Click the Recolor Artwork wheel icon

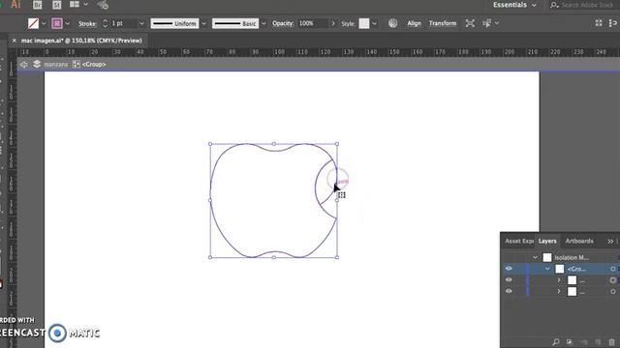392,23
